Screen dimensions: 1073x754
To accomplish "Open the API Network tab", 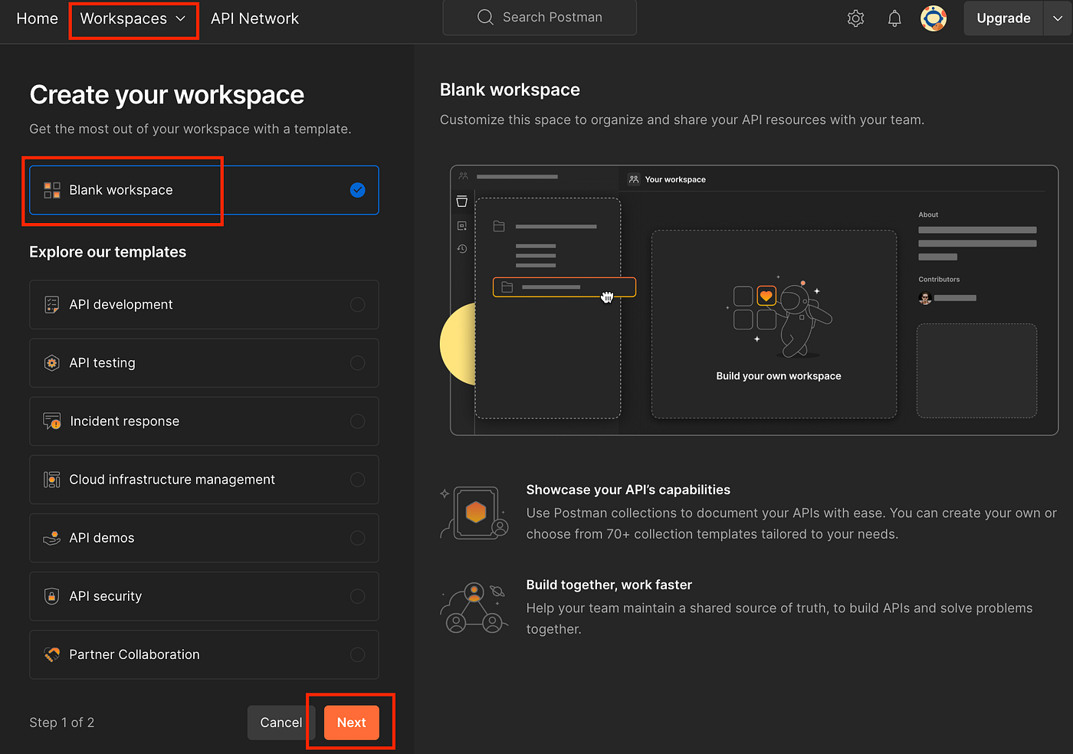I will (255, 18).
